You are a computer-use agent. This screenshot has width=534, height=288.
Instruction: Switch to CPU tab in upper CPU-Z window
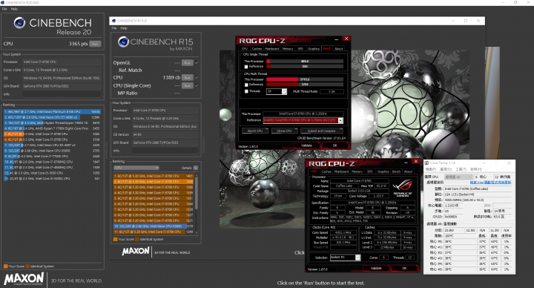pyautogui.click(x=245, y=49)
